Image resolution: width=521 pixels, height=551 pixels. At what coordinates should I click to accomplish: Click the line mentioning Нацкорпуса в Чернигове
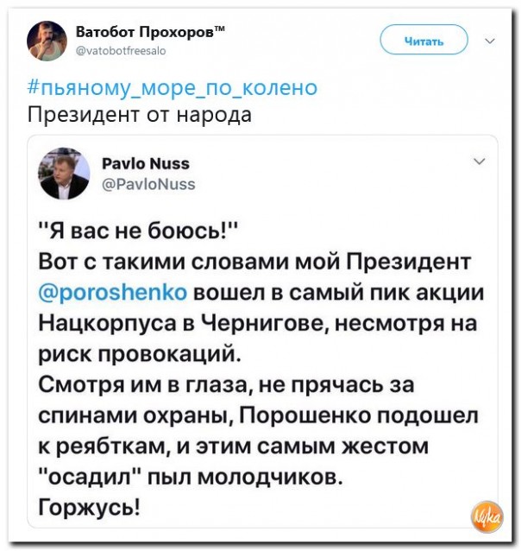pyautogui.click(x=258, y=323)
